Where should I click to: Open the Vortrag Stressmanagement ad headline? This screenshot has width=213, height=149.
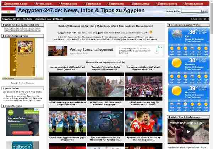pos(91,50)
